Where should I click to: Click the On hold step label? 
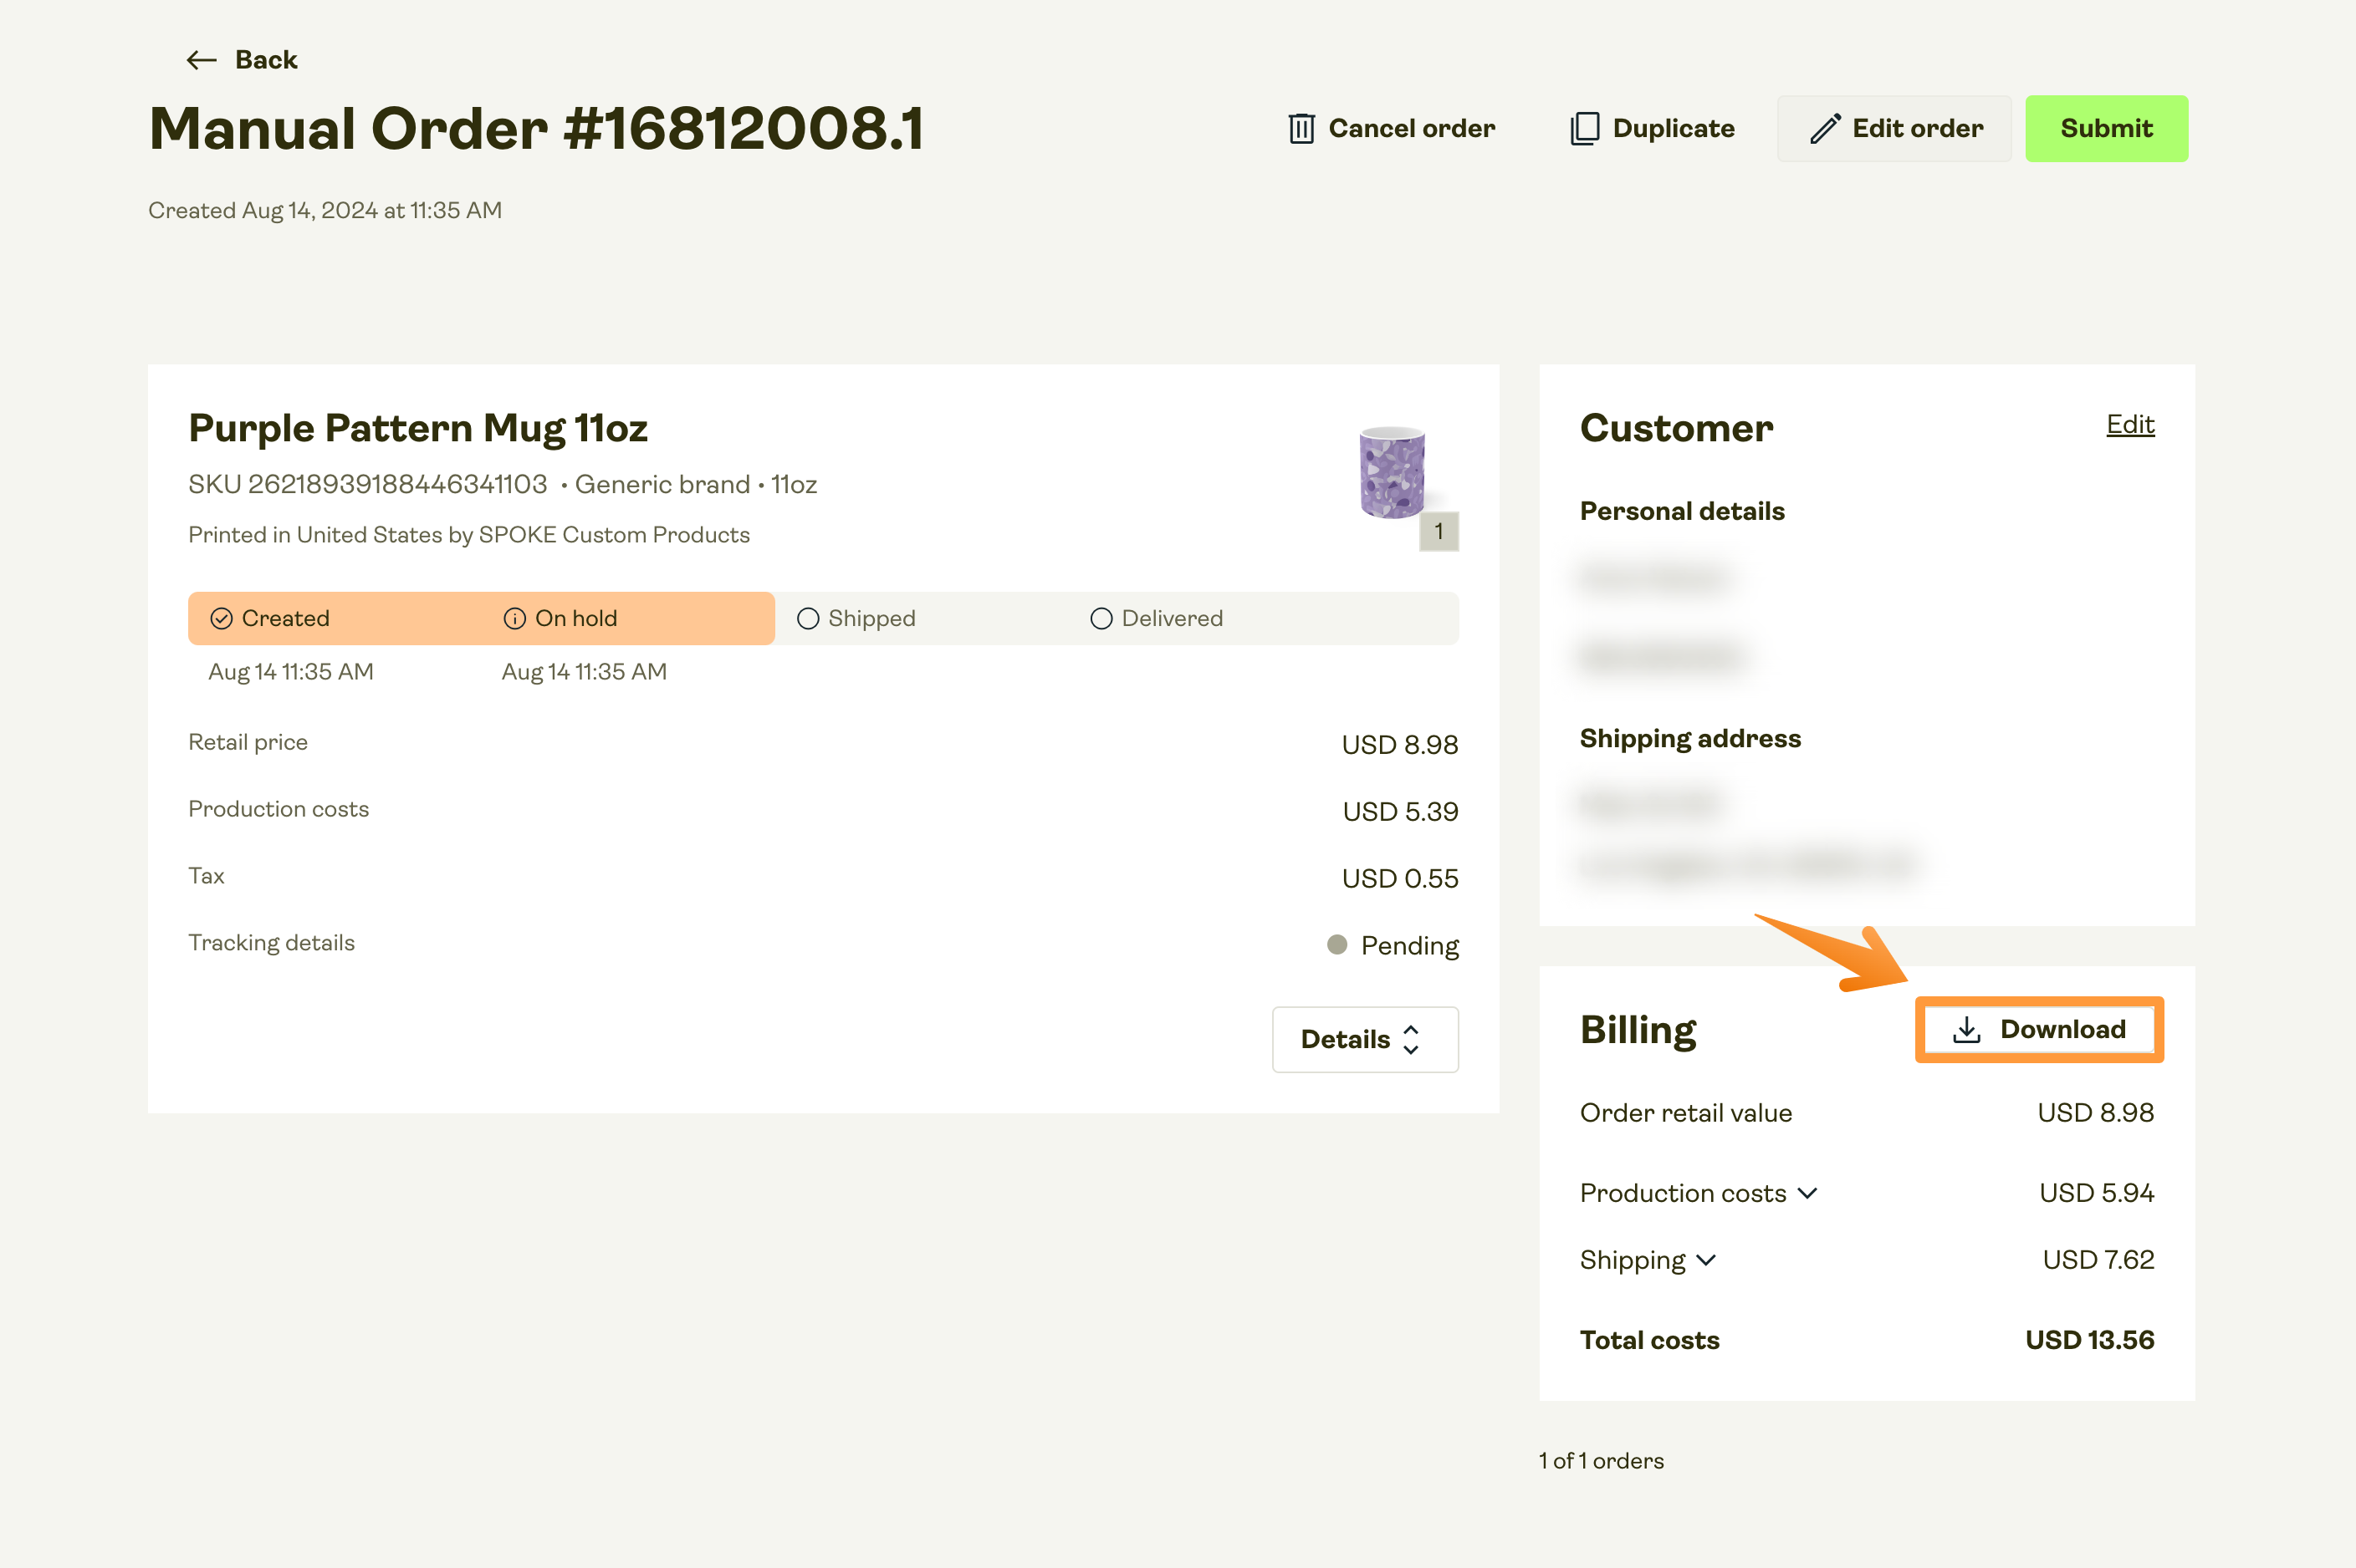576,619
